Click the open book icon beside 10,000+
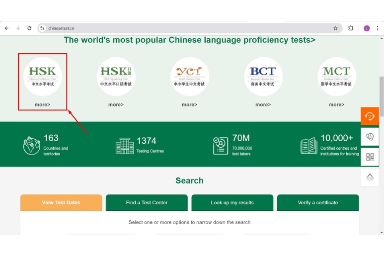The image size is (384, 256). [309, 146]
